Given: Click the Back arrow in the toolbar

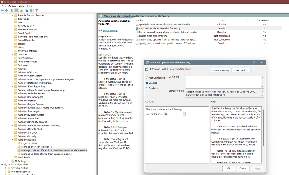Looking at the screenshot, I should (2, 10).
